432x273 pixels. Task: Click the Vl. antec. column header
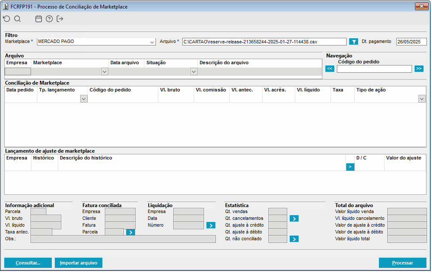tap(242, 90)
